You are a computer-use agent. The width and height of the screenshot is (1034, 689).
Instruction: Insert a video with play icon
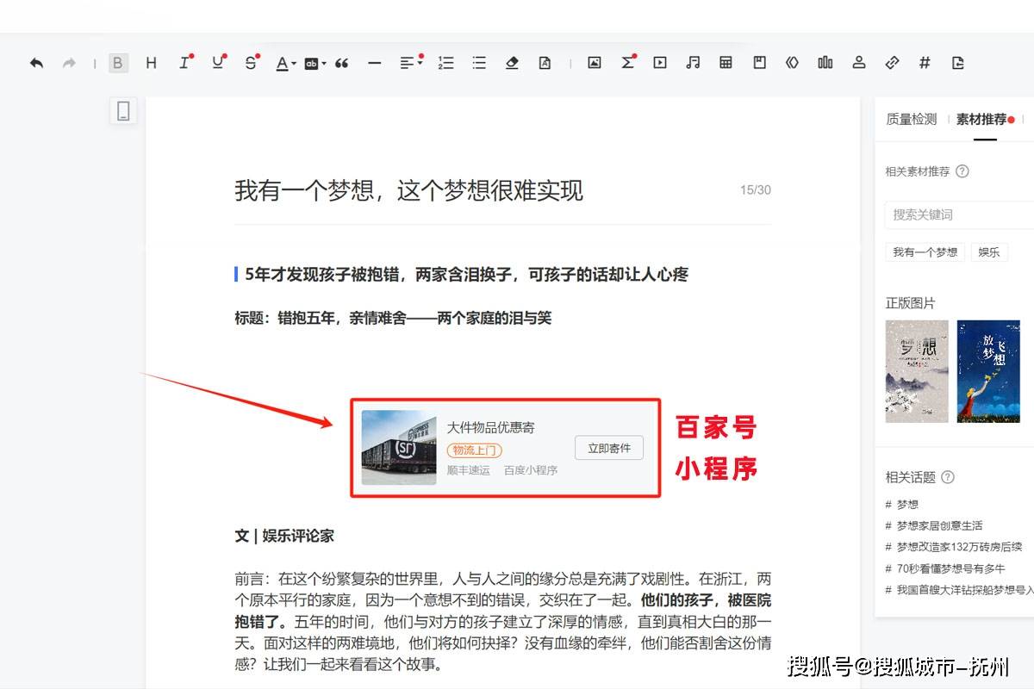(x=660, y=63)
